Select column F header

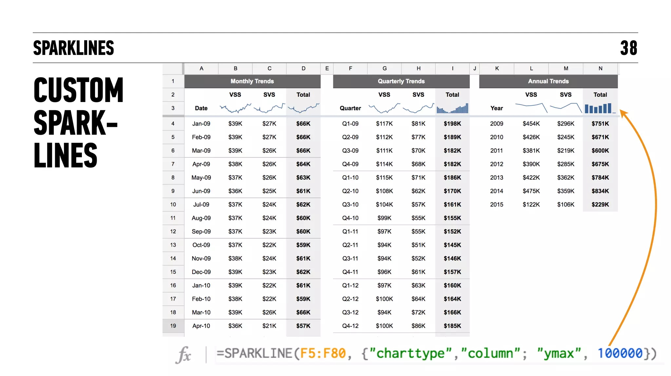click(350, 68)
